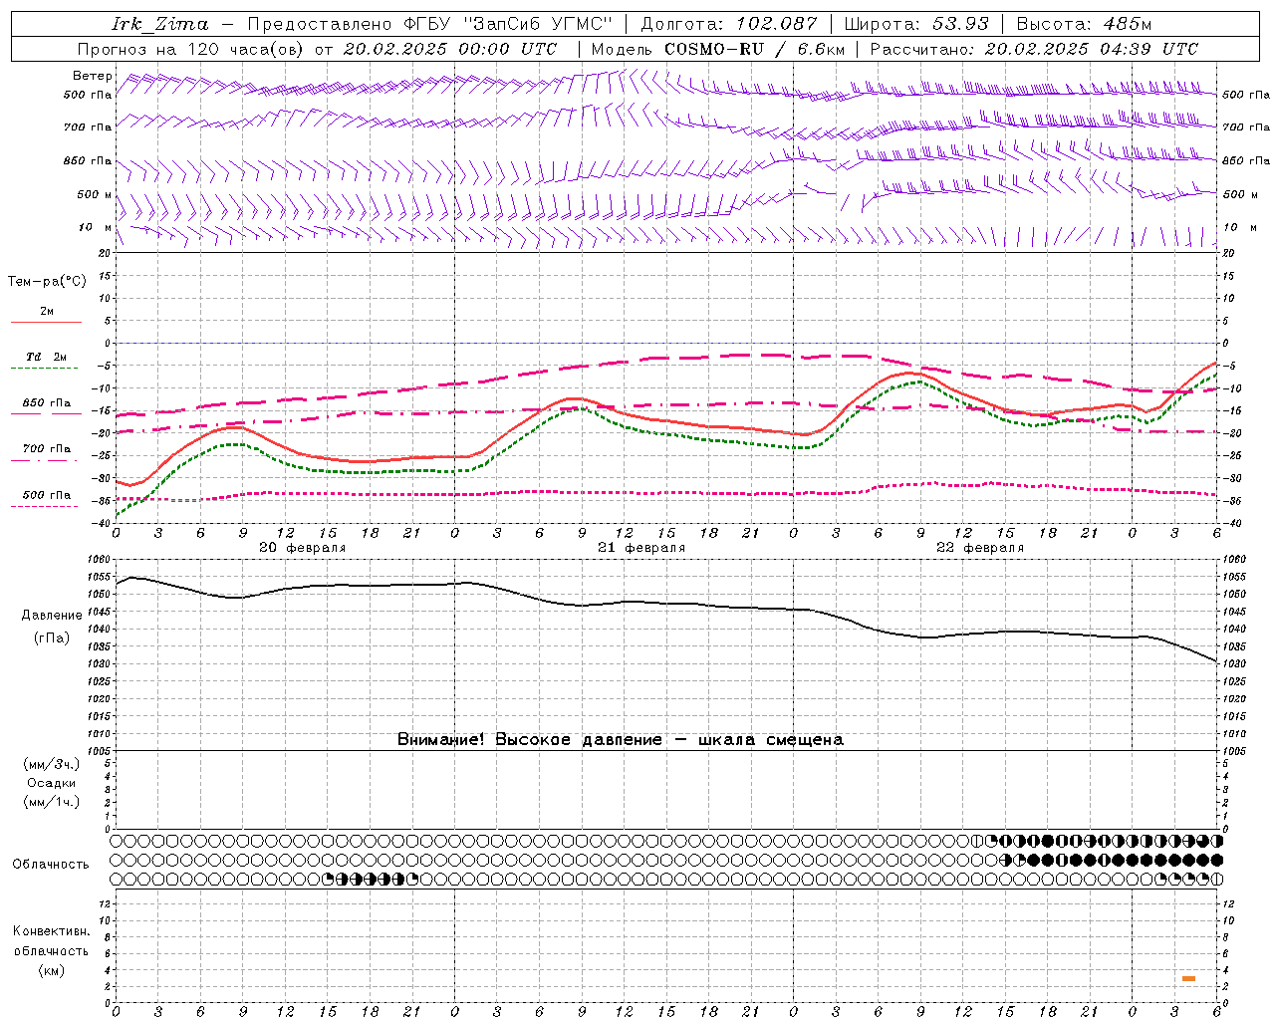Click the 'Предоставлено ФГБУ "ЗапСиб УГМС"' provider text
The width and height of the screenshot is (1275, 1020).
429,24
